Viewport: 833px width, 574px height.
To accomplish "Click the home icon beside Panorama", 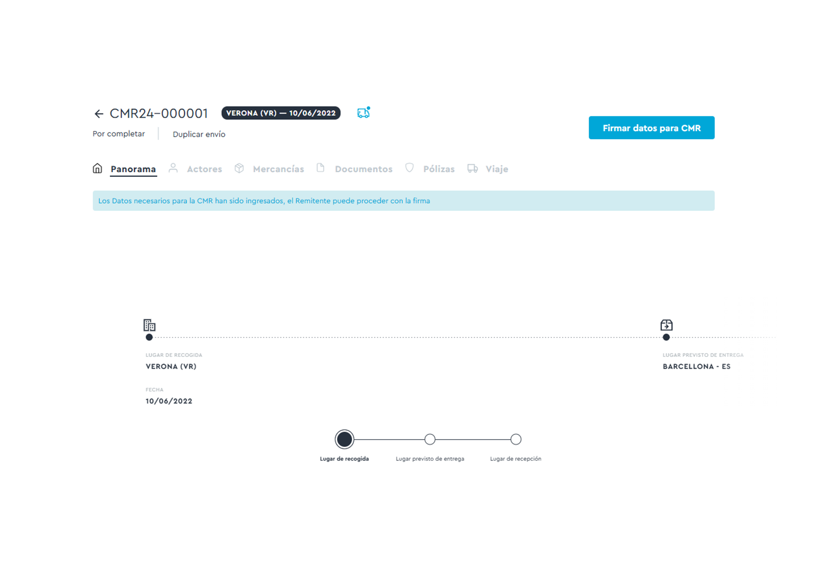I will (x=98, y=168).
